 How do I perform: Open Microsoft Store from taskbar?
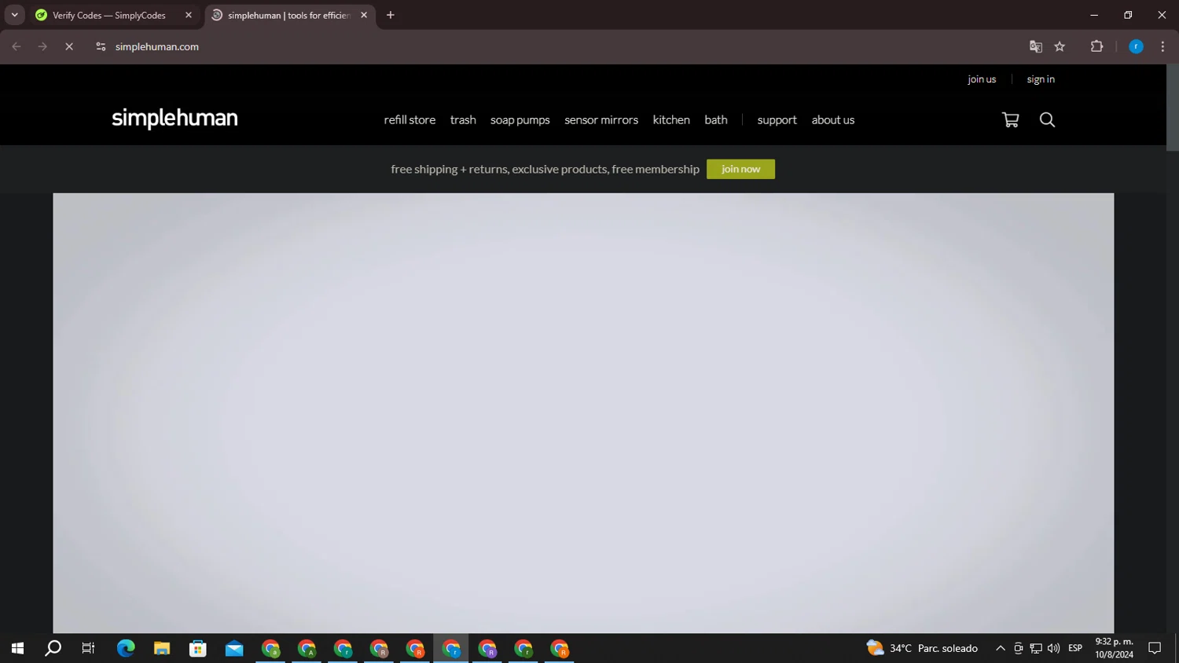(x=198, y=648)
